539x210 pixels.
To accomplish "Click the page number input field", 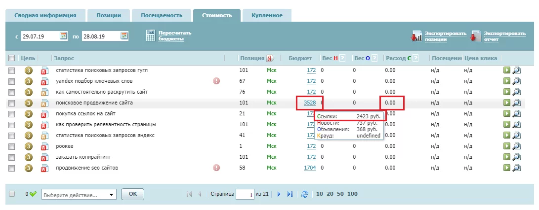I will (x=245, y=194).
